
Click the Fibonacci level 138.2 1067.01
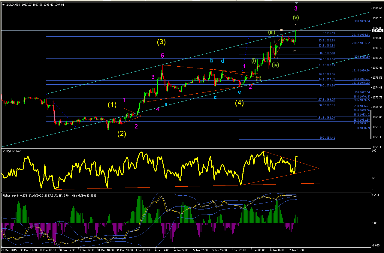click(x=326, y=106)
